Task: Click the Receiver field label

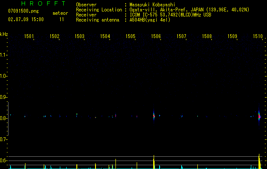Action: click(86, 15)
